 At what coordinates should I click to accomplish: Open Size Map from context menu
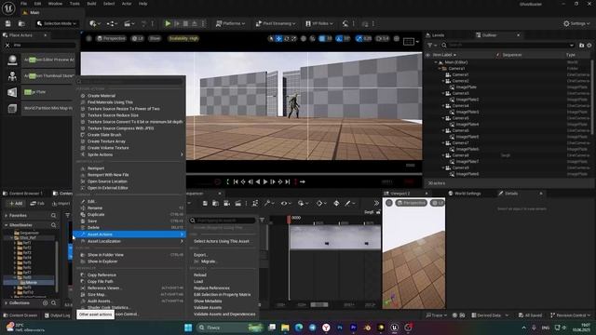pos(96,294)
